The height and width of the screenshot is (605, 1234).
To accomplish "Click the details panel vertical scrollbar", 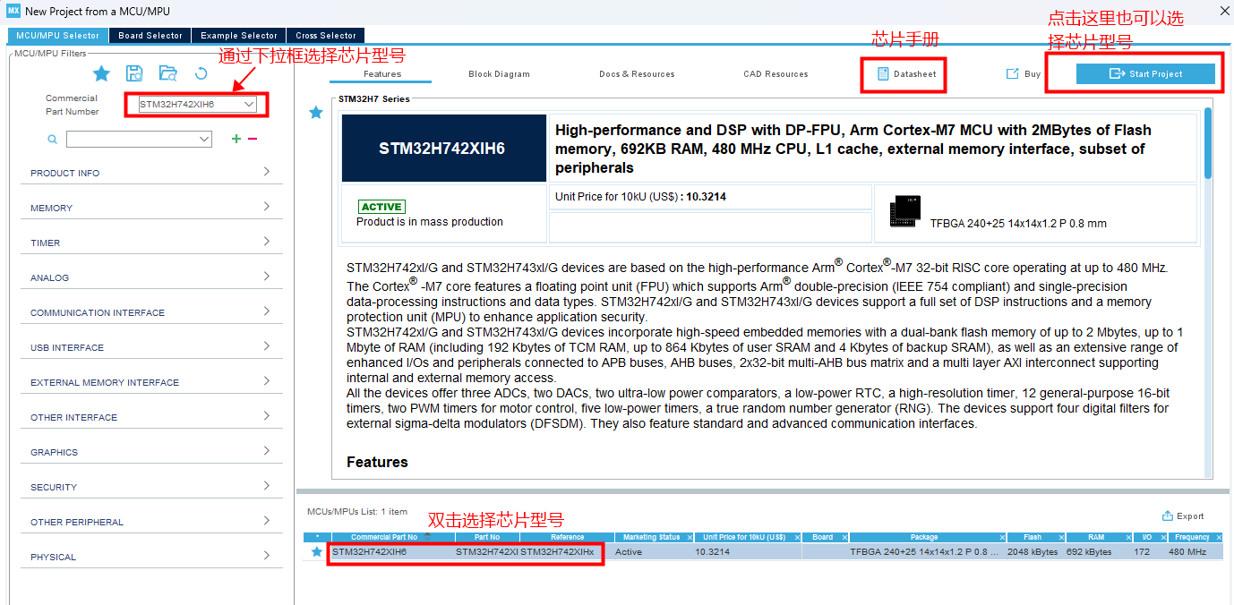I will (1208, 143).
